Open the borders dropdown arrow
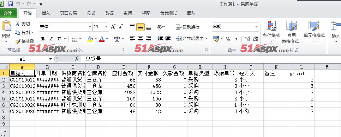 pos(80,39)
